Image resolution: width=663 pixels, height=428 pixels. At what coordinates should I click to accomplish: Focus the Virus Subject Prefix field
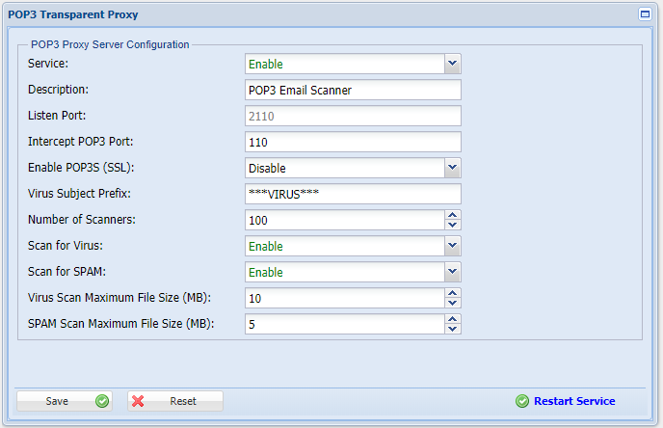(353, 194)
